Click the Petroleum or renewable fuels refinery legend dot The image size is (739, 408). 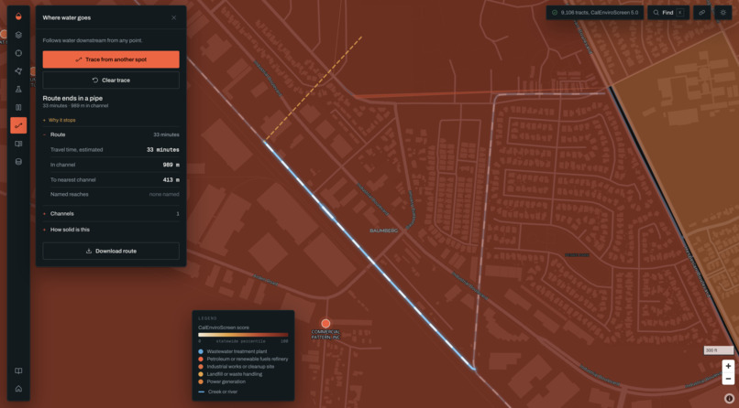point(201,360)
